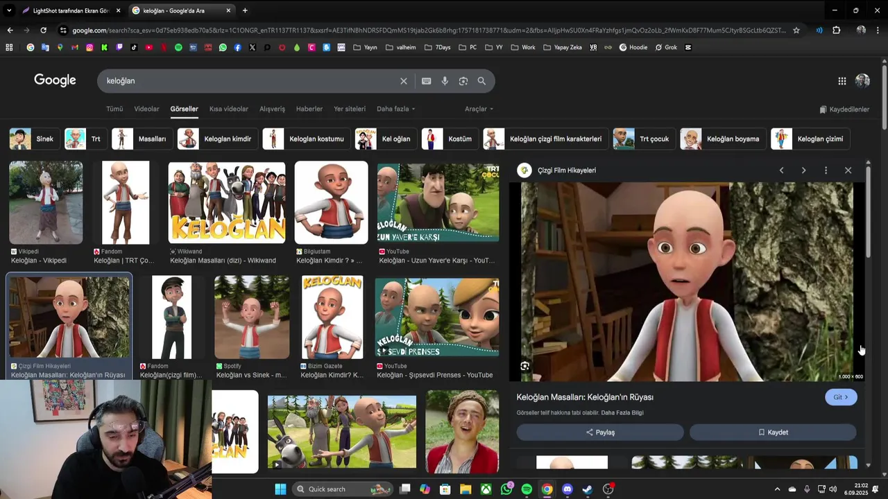Screen dimensions: 888x499
Task: Share image with the Paylaş button
Action: pos(600,432)
